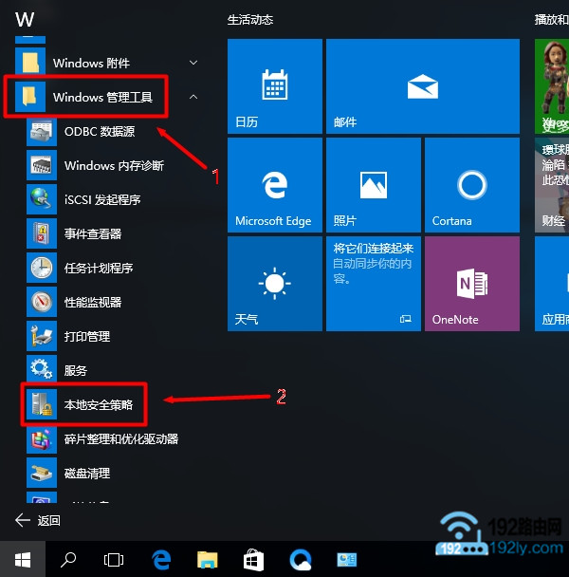Viewport: 569px width, 577px height.
Task: Click the W letter group header
Action: click(25, 19)
